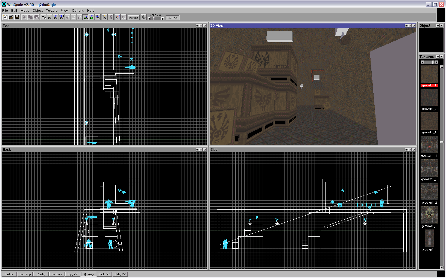
Task: Select the magnifier zoom tool
Action: [98, 17]
